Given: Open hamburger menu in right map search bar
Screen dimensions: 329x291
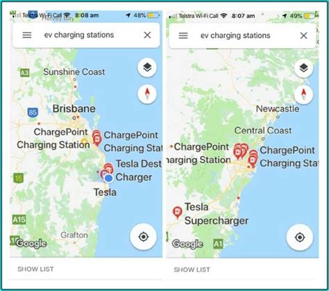Looking at the screenshot, I should tap(183, 35).
